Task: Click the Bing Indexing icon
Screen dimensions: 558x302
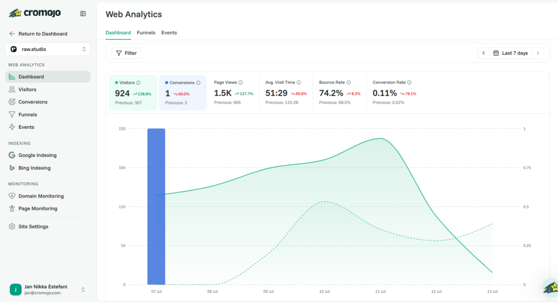Action: pyautogui.click(x=12, y=168)
